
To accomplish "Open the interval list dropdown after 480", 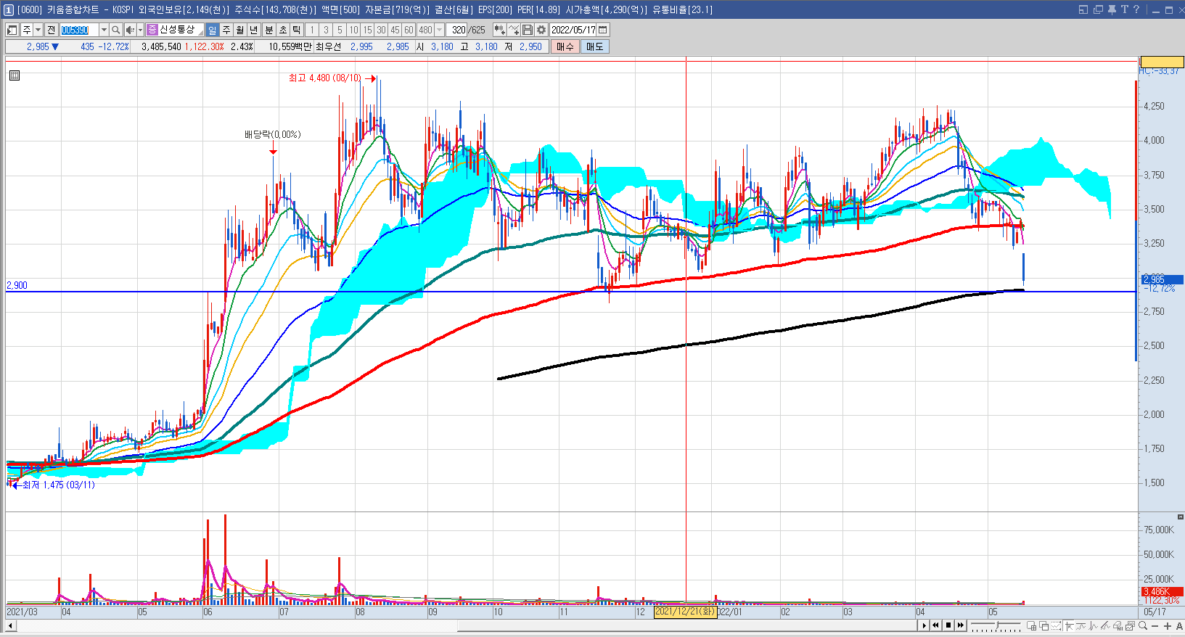I will coord(439,30).
